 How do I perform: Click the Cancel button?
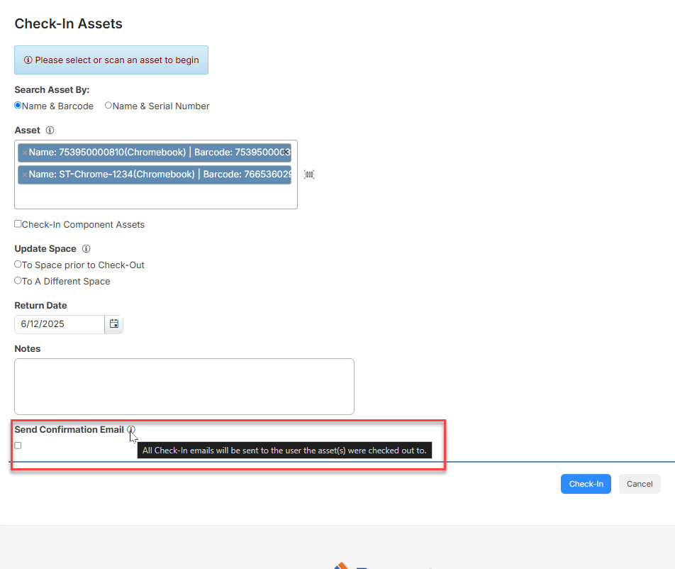pyautogui.click(x=639, y=483)
